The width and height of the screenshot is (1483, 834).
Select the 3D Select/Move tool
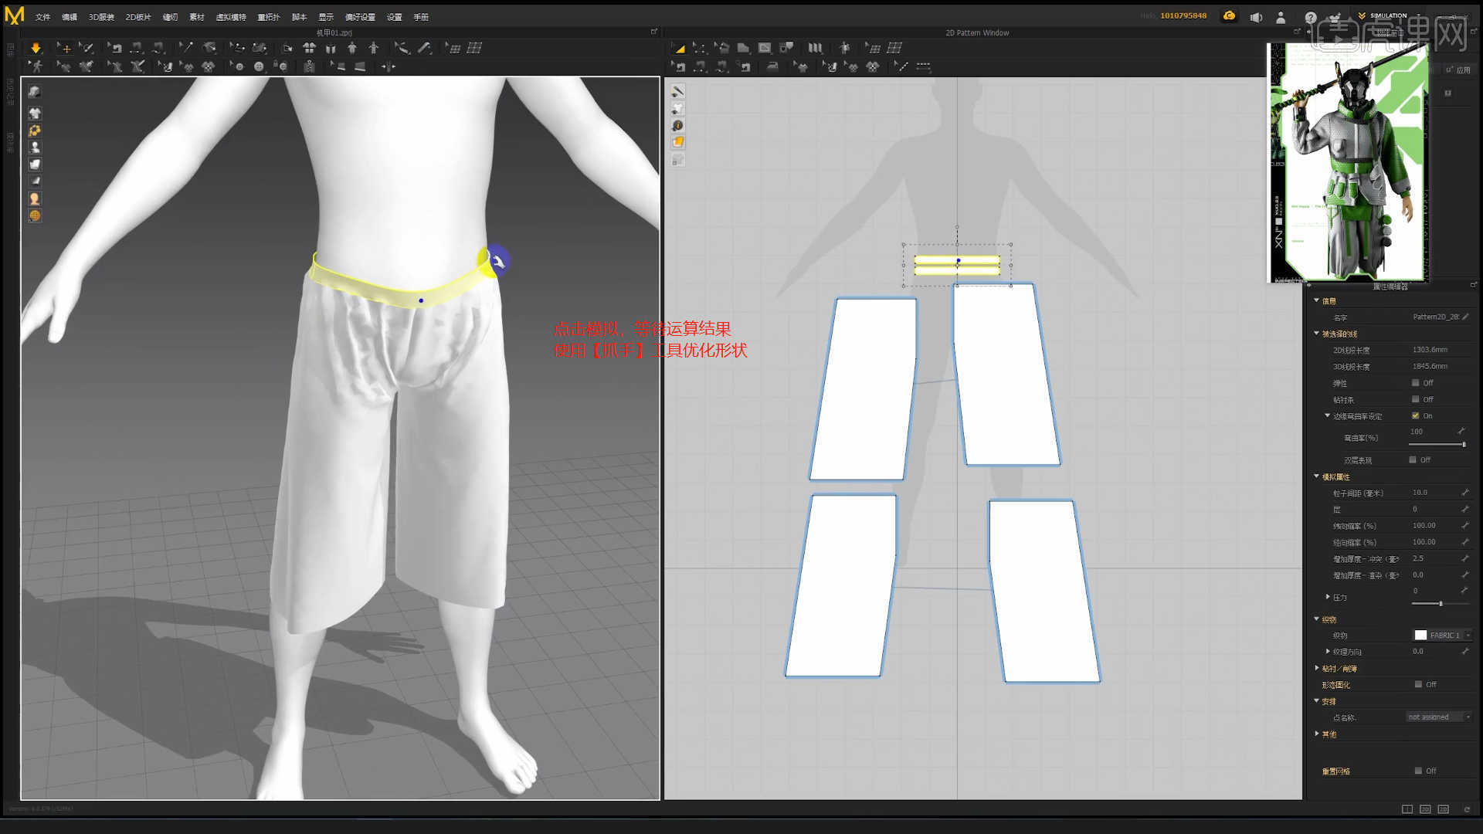coord(65,48)
